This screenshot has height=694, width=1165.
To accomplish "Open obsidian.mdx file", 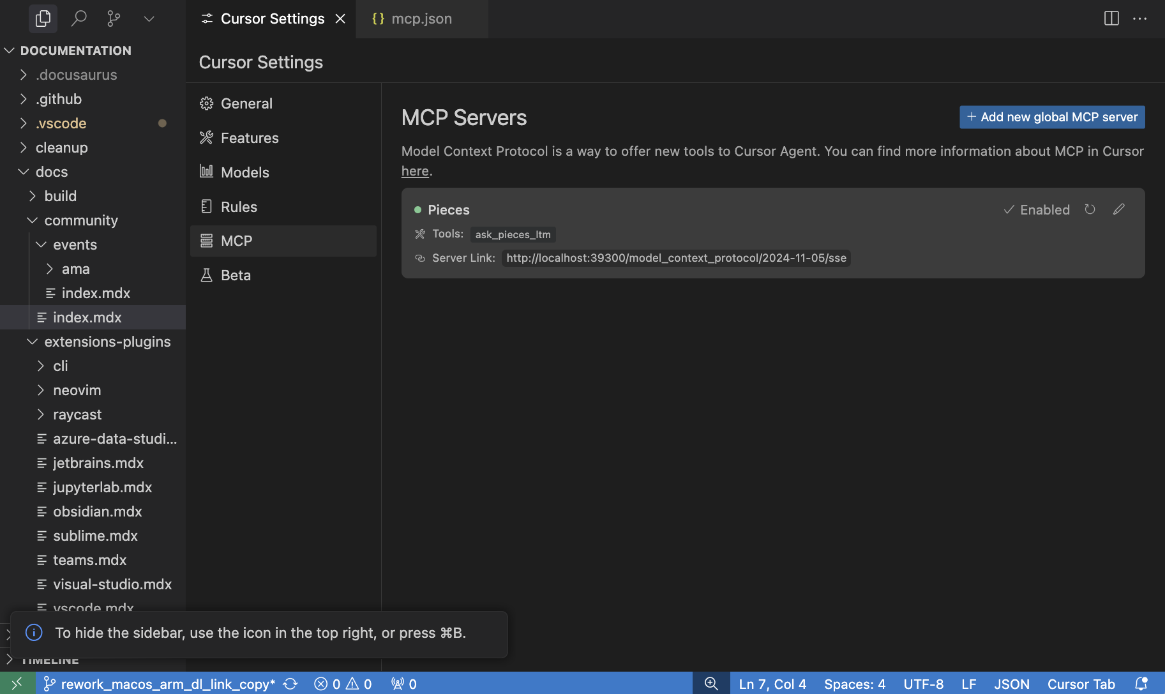I will pos(93,511).
